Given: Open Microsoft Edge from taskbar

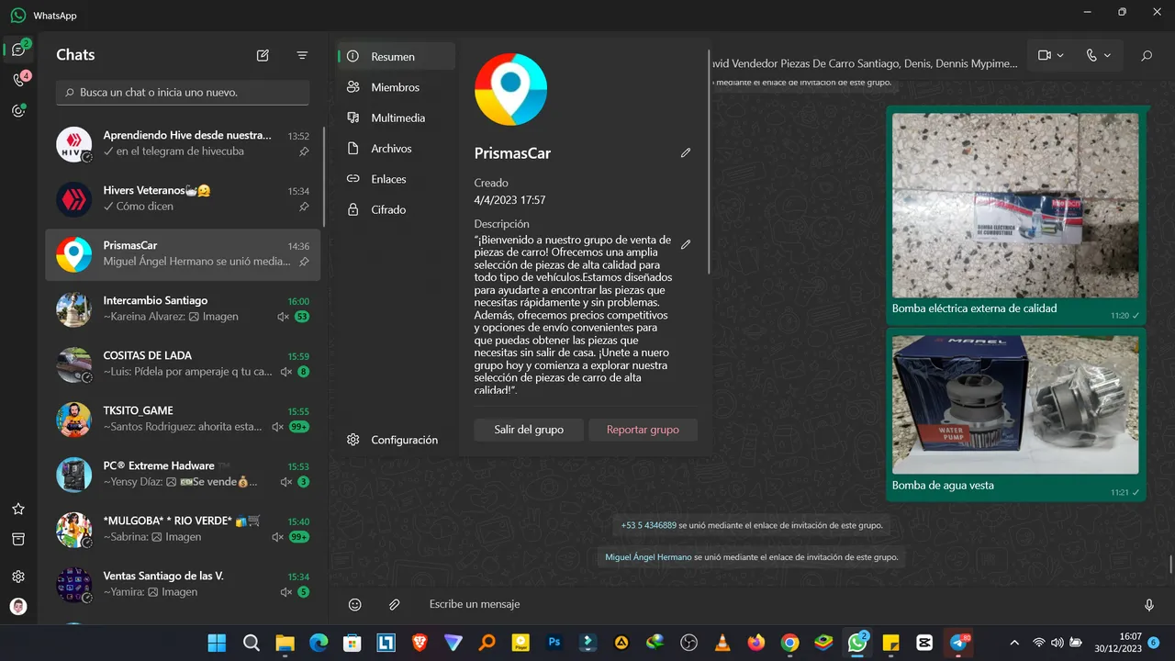Looking at the screenshot, I should [x=319, y=643].
